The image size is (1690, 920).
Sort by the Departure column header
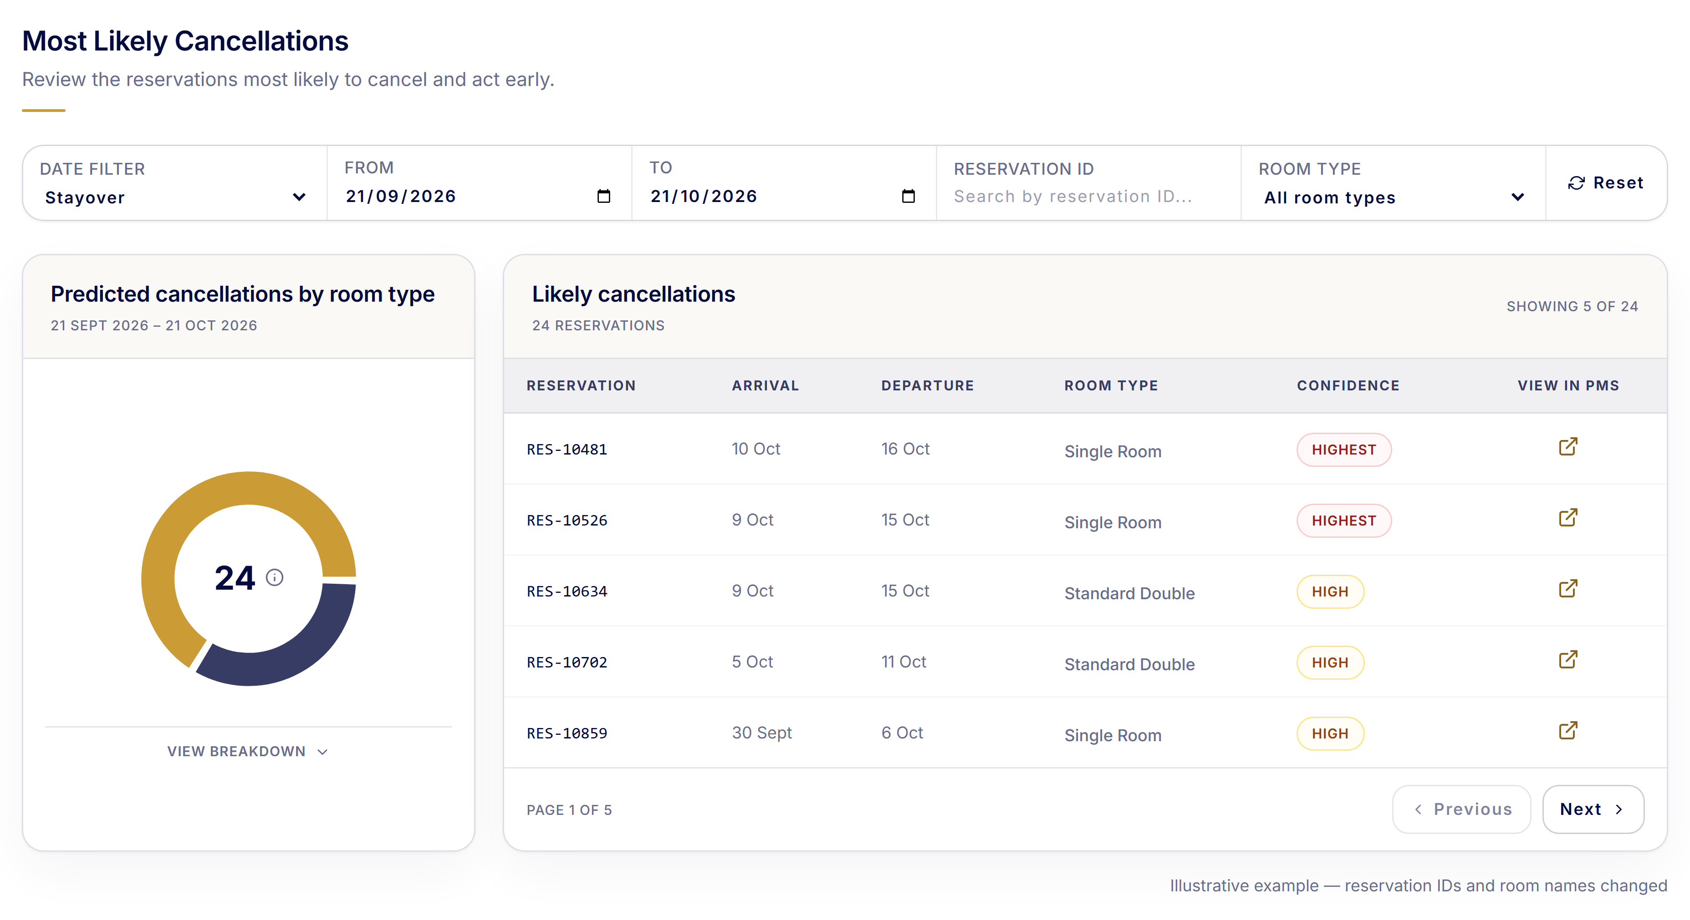point(928,385)
